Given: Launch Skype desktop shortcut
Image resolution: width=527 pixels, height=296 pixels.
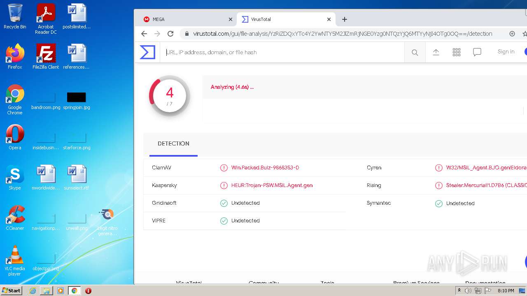Looking at the screenshot, I should click(15, 178).
